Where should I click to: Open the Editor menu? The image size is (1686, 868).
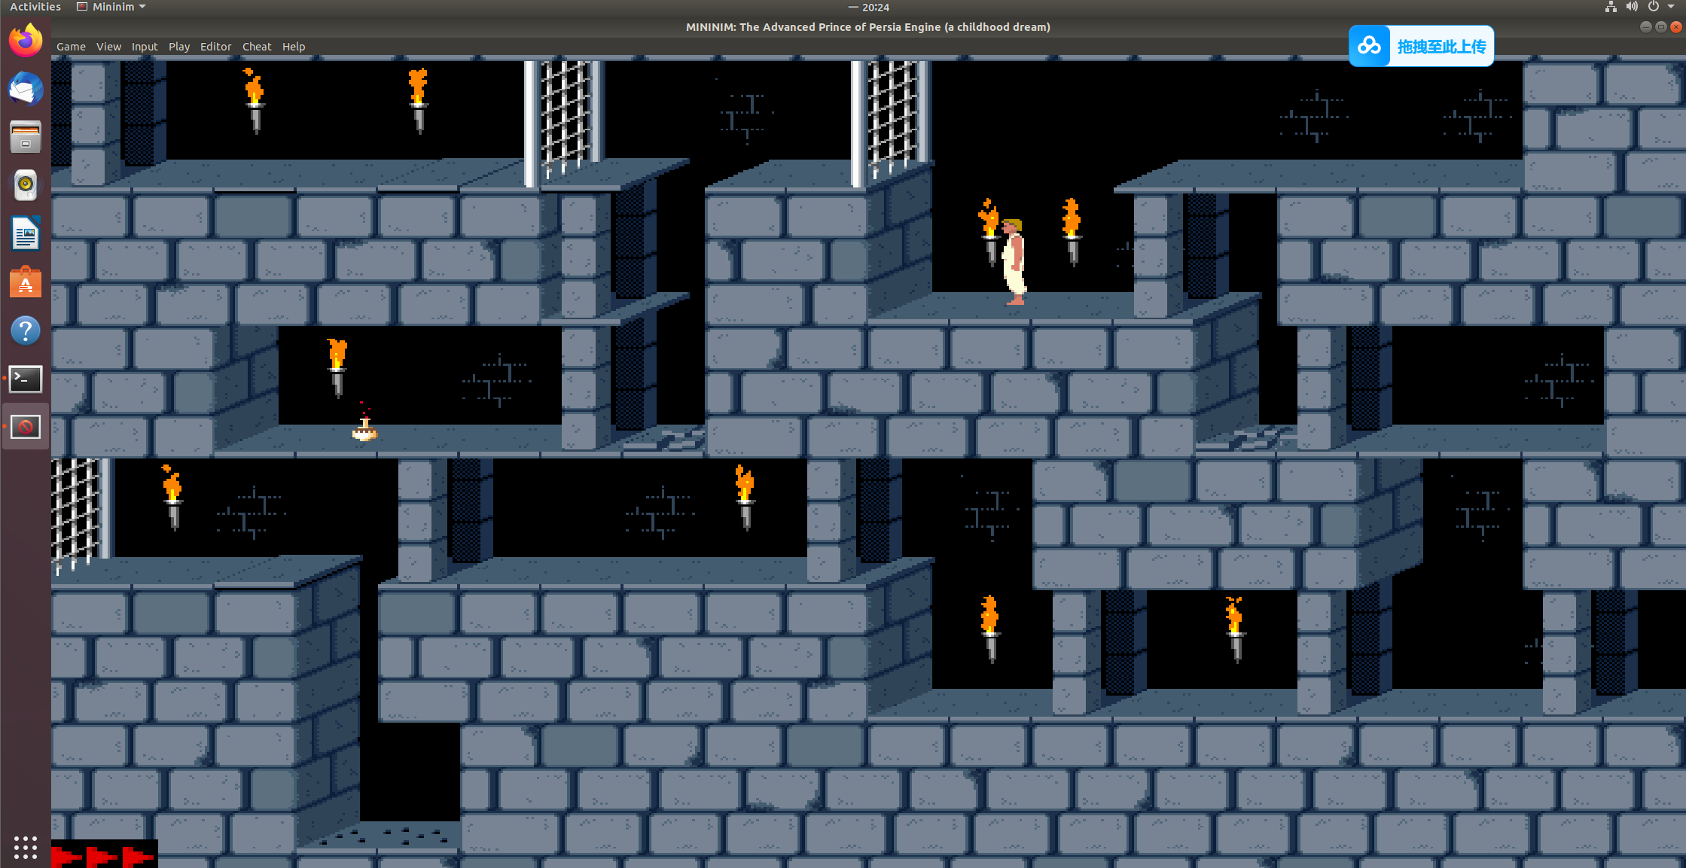click(x=215, y=47)
